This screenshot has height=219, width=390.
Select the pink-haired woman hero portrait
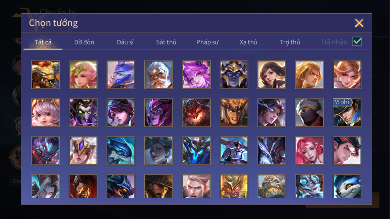(309, 151)
